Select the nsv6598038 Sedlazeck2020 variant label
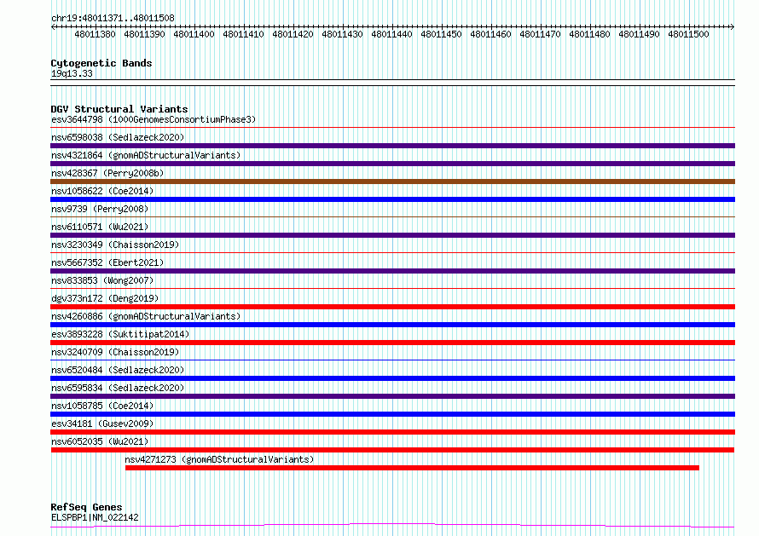759x536 pixels. point(118,137)
